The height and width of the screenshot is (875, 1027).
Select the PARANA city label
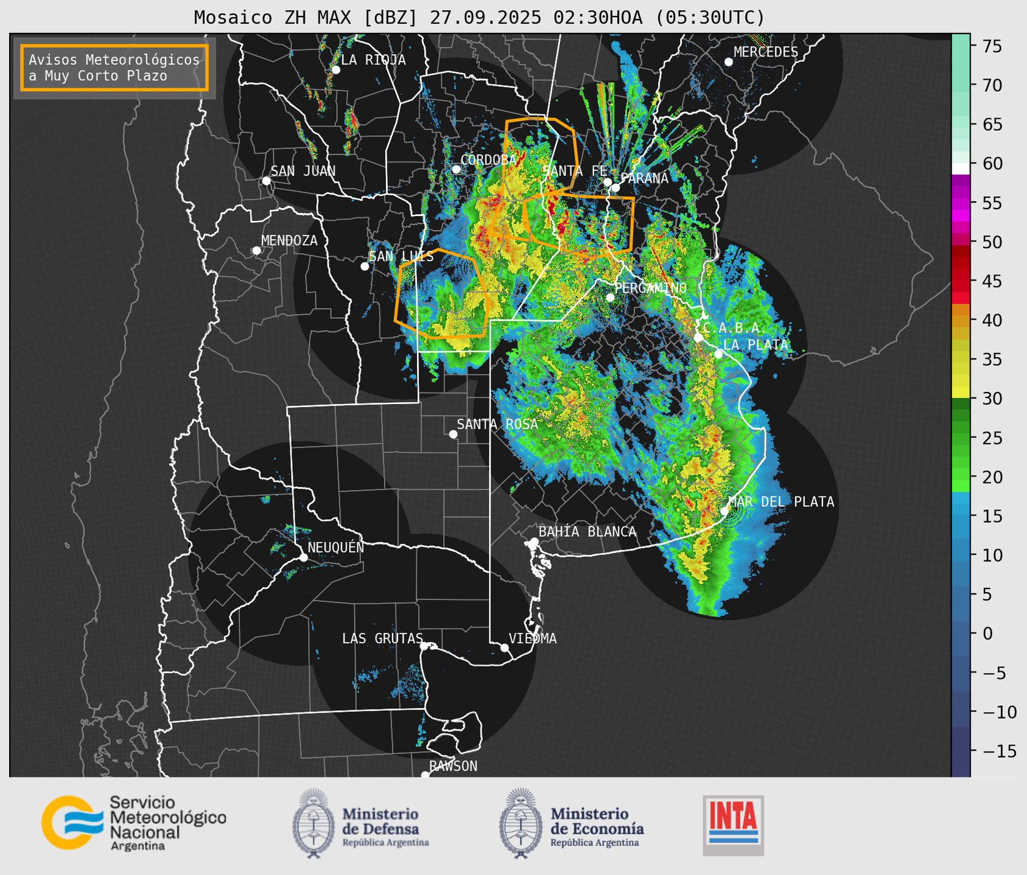click(644, 178)
